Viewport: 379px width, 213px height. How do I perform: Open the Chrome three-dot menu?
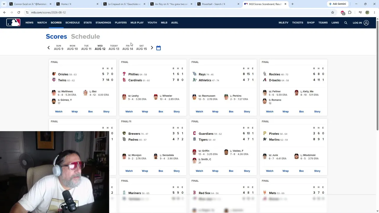coord(375,12)
